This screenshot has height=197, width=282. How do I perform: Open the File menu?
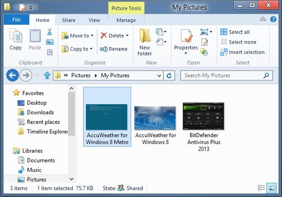click(17, 20)
